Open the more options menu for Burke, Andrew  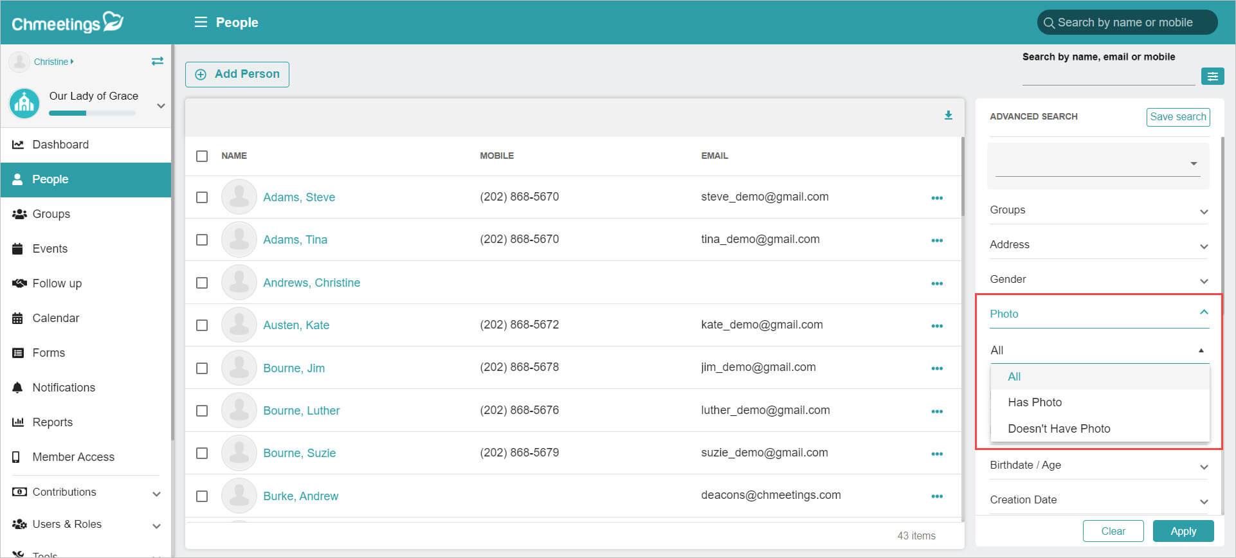tap(937, 496)
